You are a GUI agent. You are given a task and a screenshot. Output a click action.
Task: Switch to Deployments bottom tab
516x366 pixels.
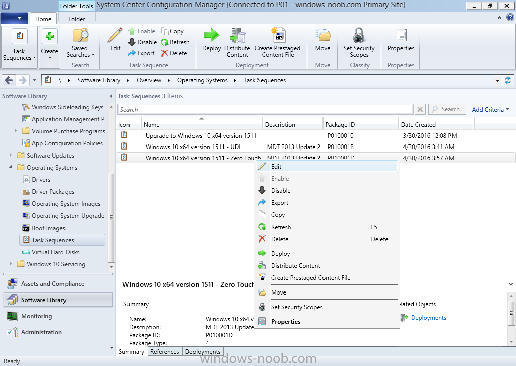point(203,351)
